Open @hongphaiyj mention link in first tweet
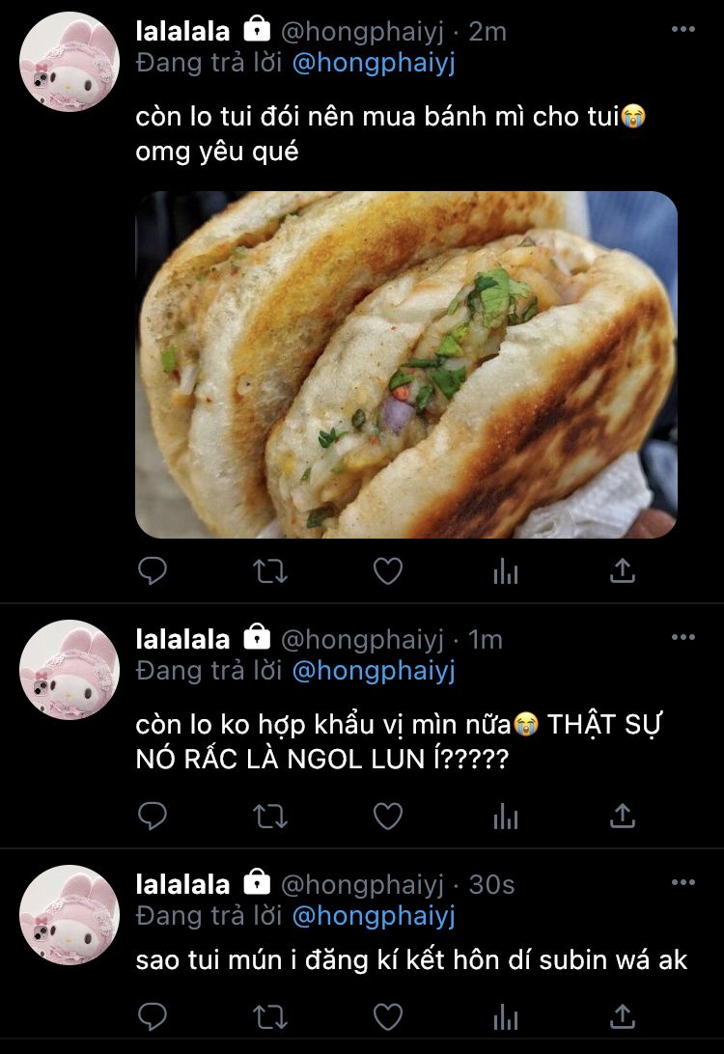The width and height of the screenshot is (724, 1054). pyautogui.click(x=374, y=63)
